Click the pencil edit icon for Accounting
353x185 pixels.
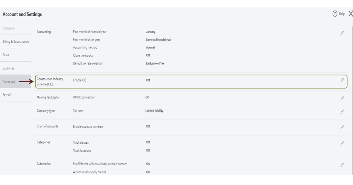point(342,33)
